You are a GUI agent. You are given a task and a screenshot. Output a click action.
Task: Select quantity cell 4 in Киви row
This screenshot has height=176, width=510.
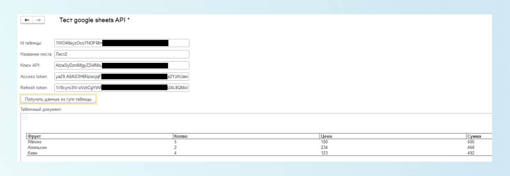pos(246,153)
